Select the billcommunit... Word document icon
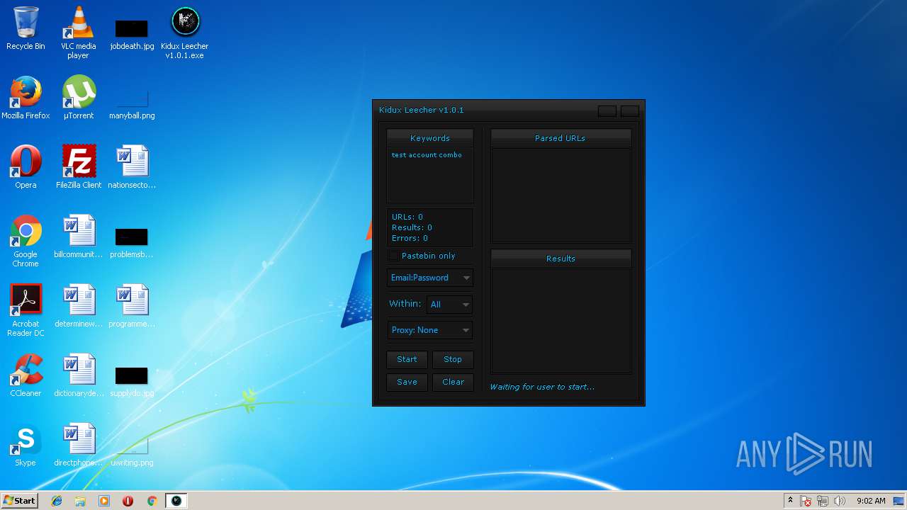 (78, 237)
